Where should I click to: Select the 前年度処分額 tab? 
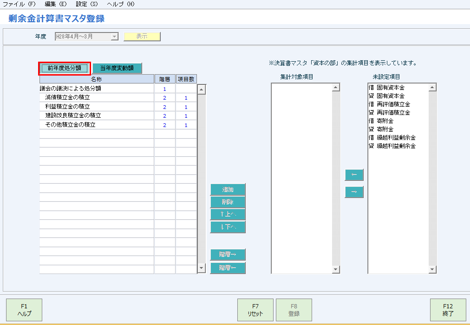point(64,68)
